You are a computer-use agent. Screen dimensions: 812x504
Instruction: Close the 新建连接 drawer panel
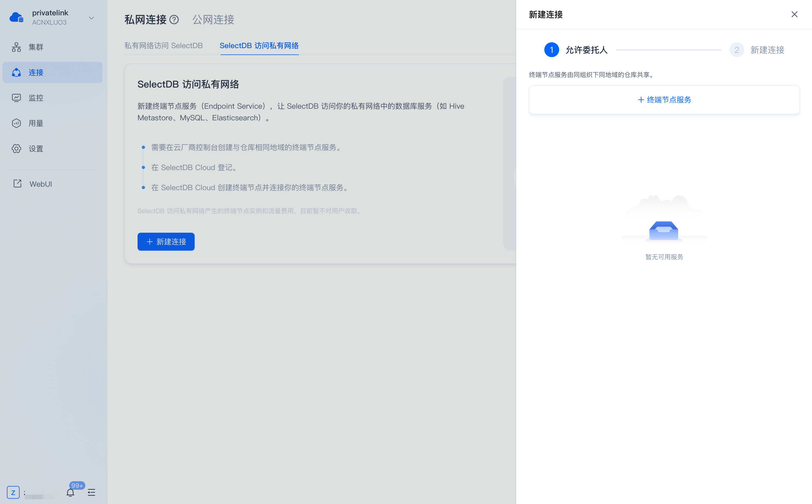pyautogui.click(x=794, y=14)
